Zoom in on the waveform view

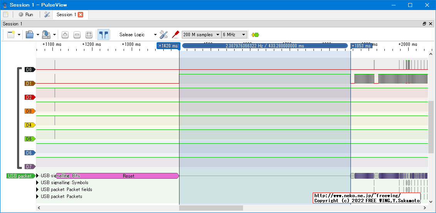65,35
